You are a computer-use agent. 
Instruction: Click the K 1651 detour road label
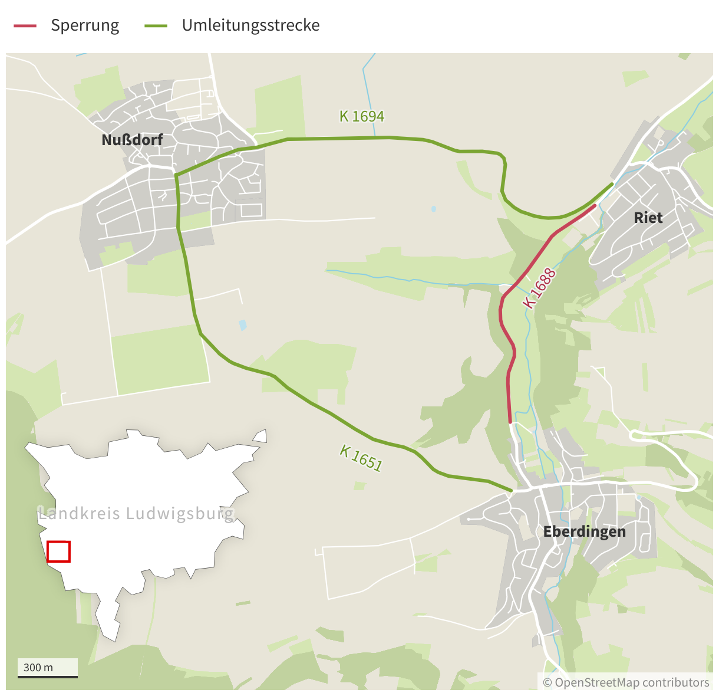click(x=361, y=458)
